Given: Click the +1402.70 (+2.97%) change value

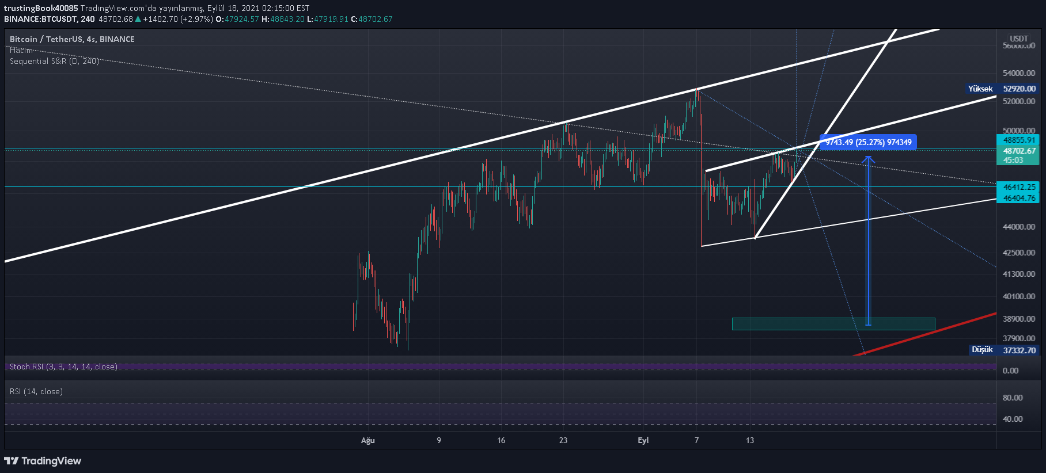Looking at the screenshot, I should click(178, 19).
